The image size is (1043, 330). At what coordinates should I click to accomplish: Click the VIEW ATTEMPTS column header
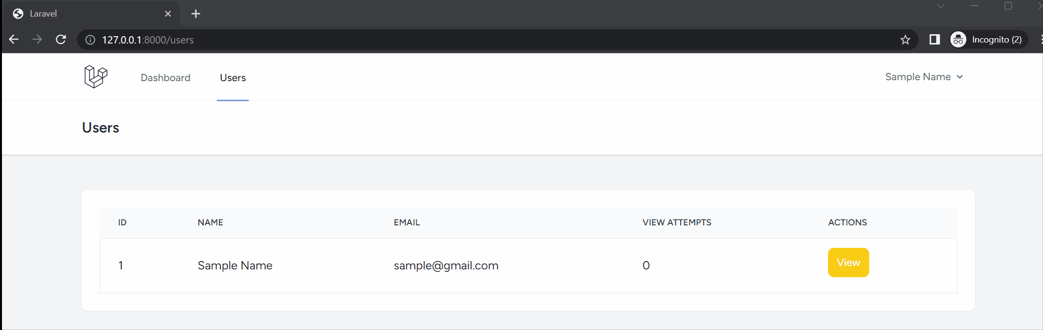677,222
